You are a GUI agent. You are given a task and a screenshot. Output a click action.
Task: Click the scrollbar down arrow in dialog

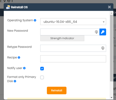coord(112,97)
